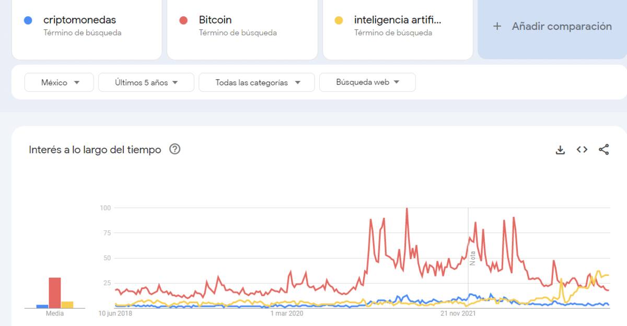The image size is (627, 326).
Task: Edit the Bitcoin search term
Action: point(215,20)
